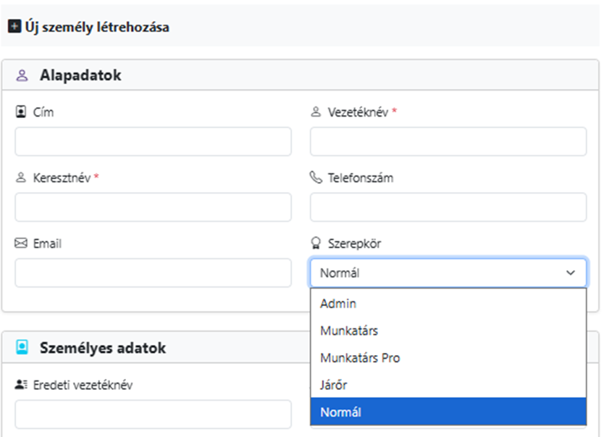Click the Email input field
Image resolution: width=604 pixels, height=437 pixels.
[x=153, y=273]
